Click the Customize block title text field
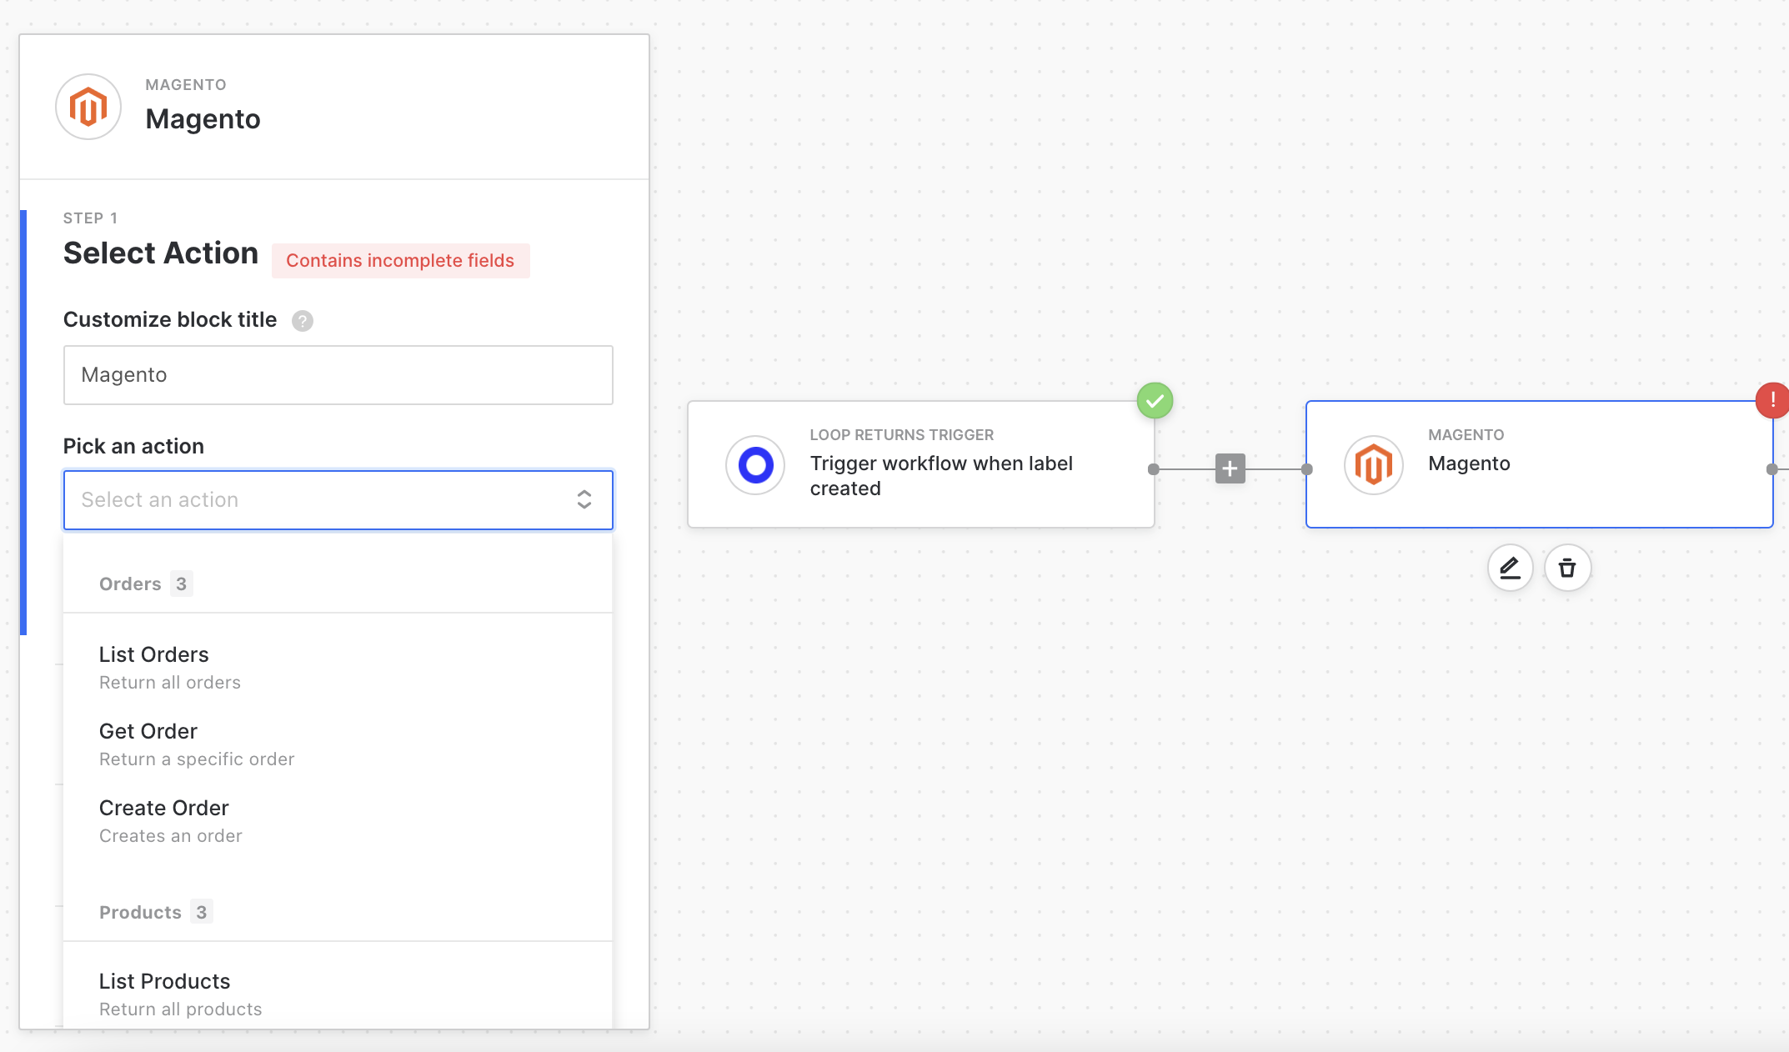Viewport: 1789px width, 1052px height. point(338,375)
